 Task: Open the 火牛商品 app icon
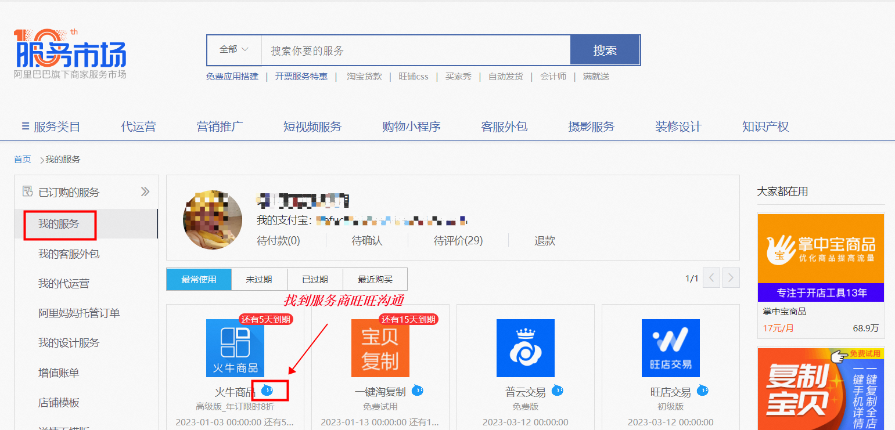tap(235, 348)
